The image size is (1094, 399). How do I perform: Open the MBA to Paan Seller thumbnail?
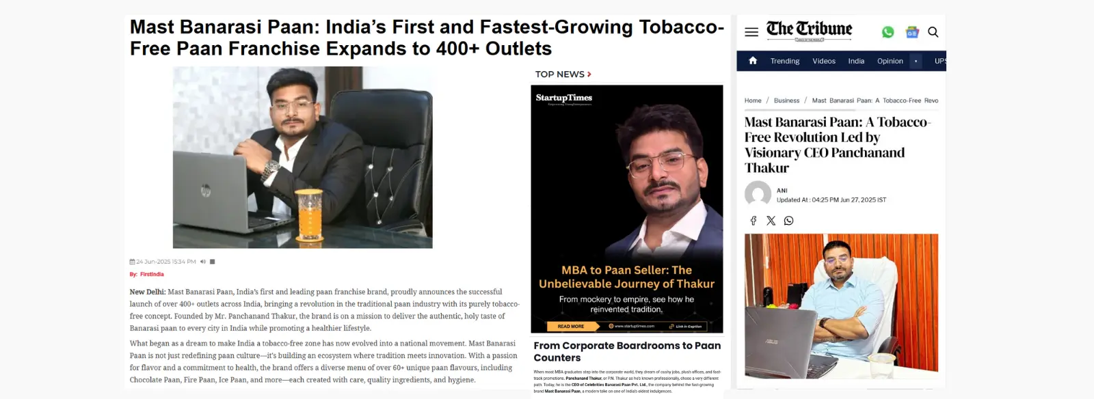pyautogui.click(x=627, y=208)
